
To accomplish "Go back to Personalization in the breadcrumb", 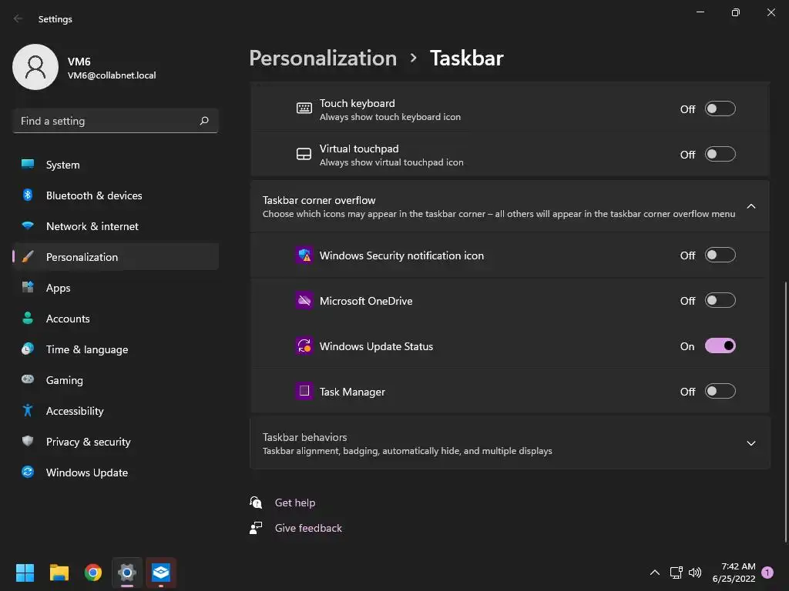I will (x=323, y=58).
